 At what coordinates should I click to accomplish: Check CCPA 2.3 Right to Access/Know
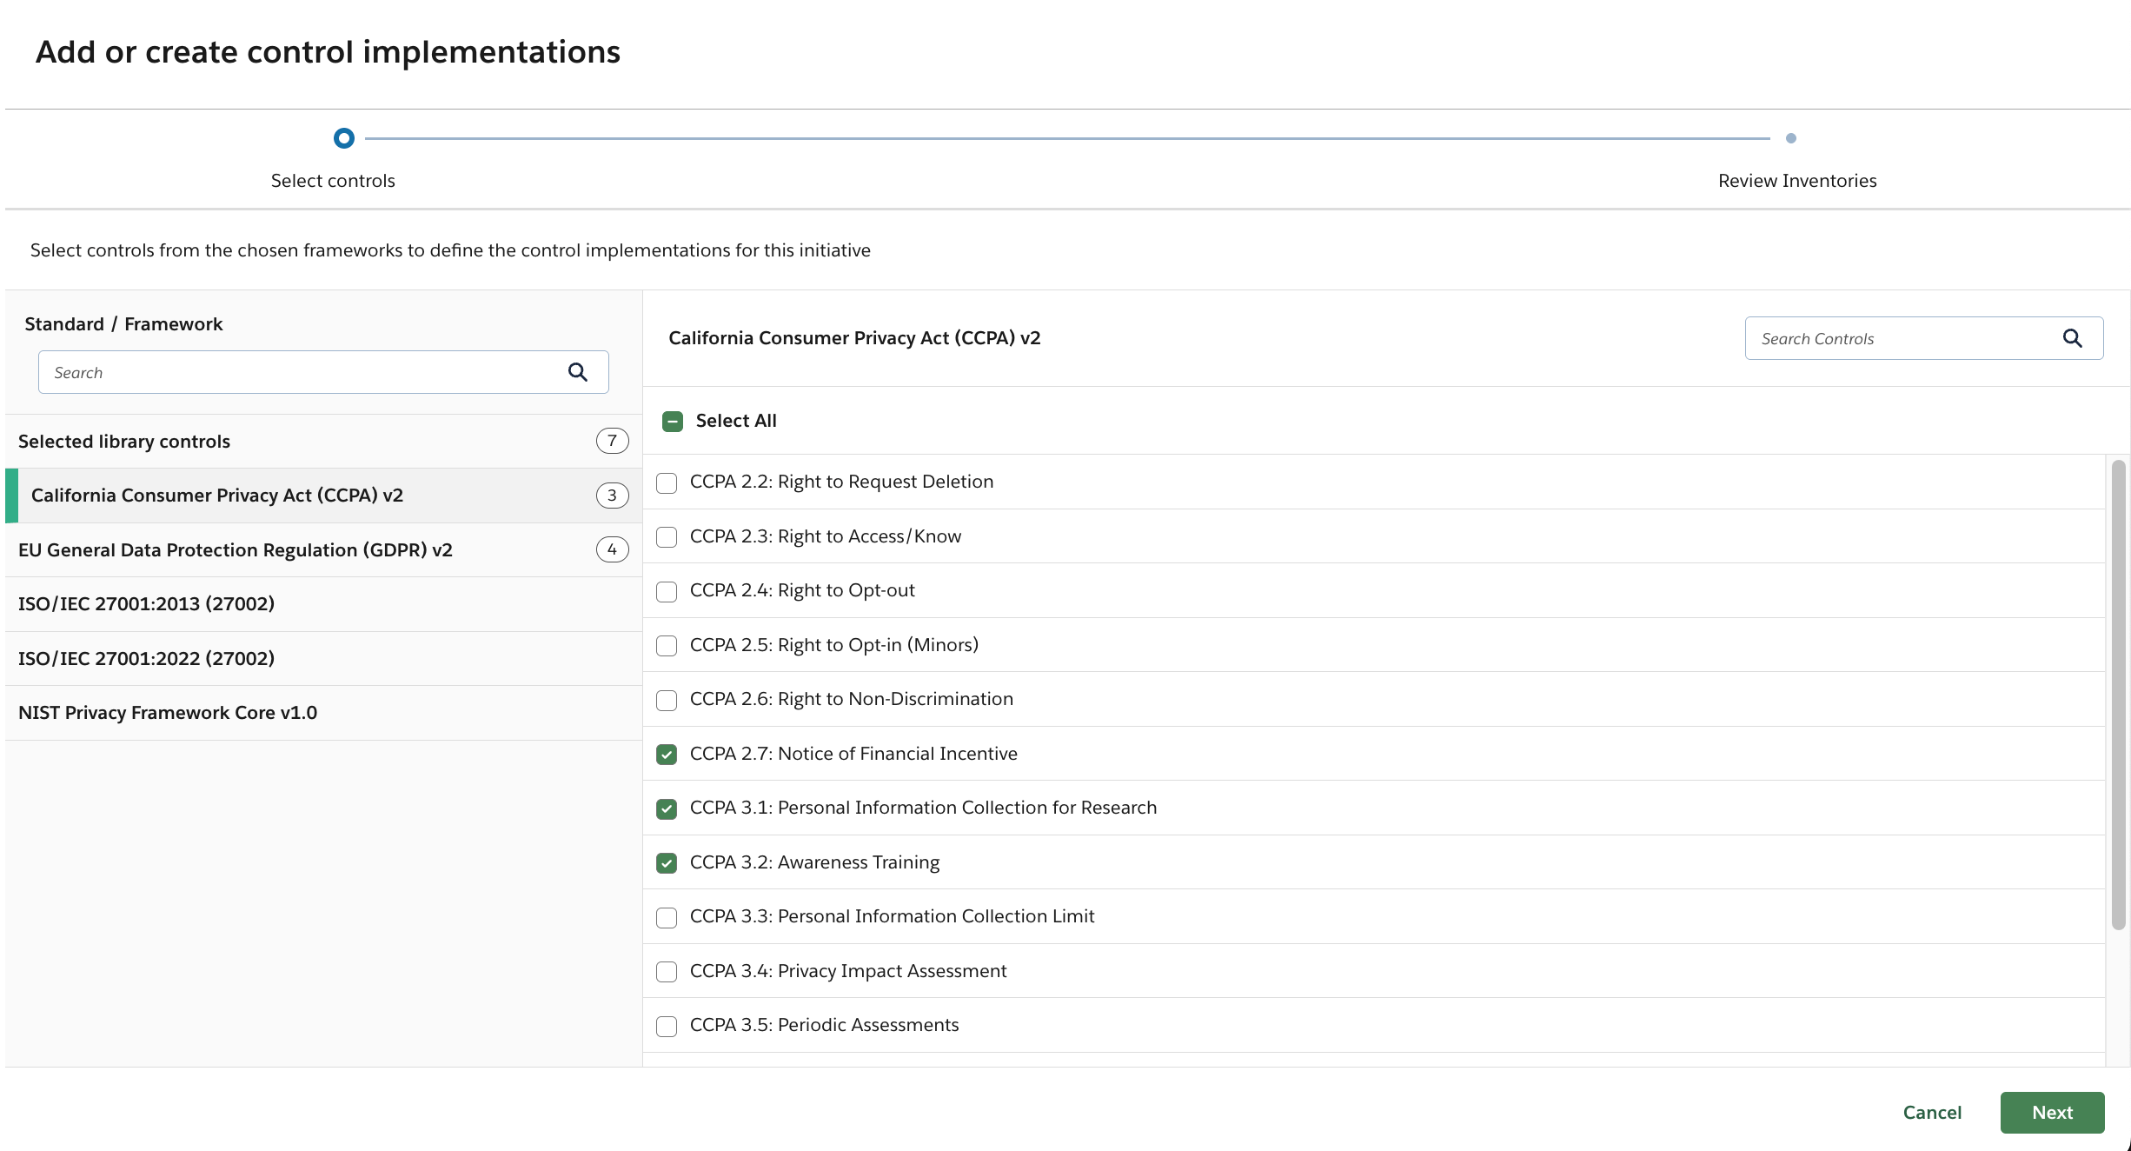pos(667,537)
